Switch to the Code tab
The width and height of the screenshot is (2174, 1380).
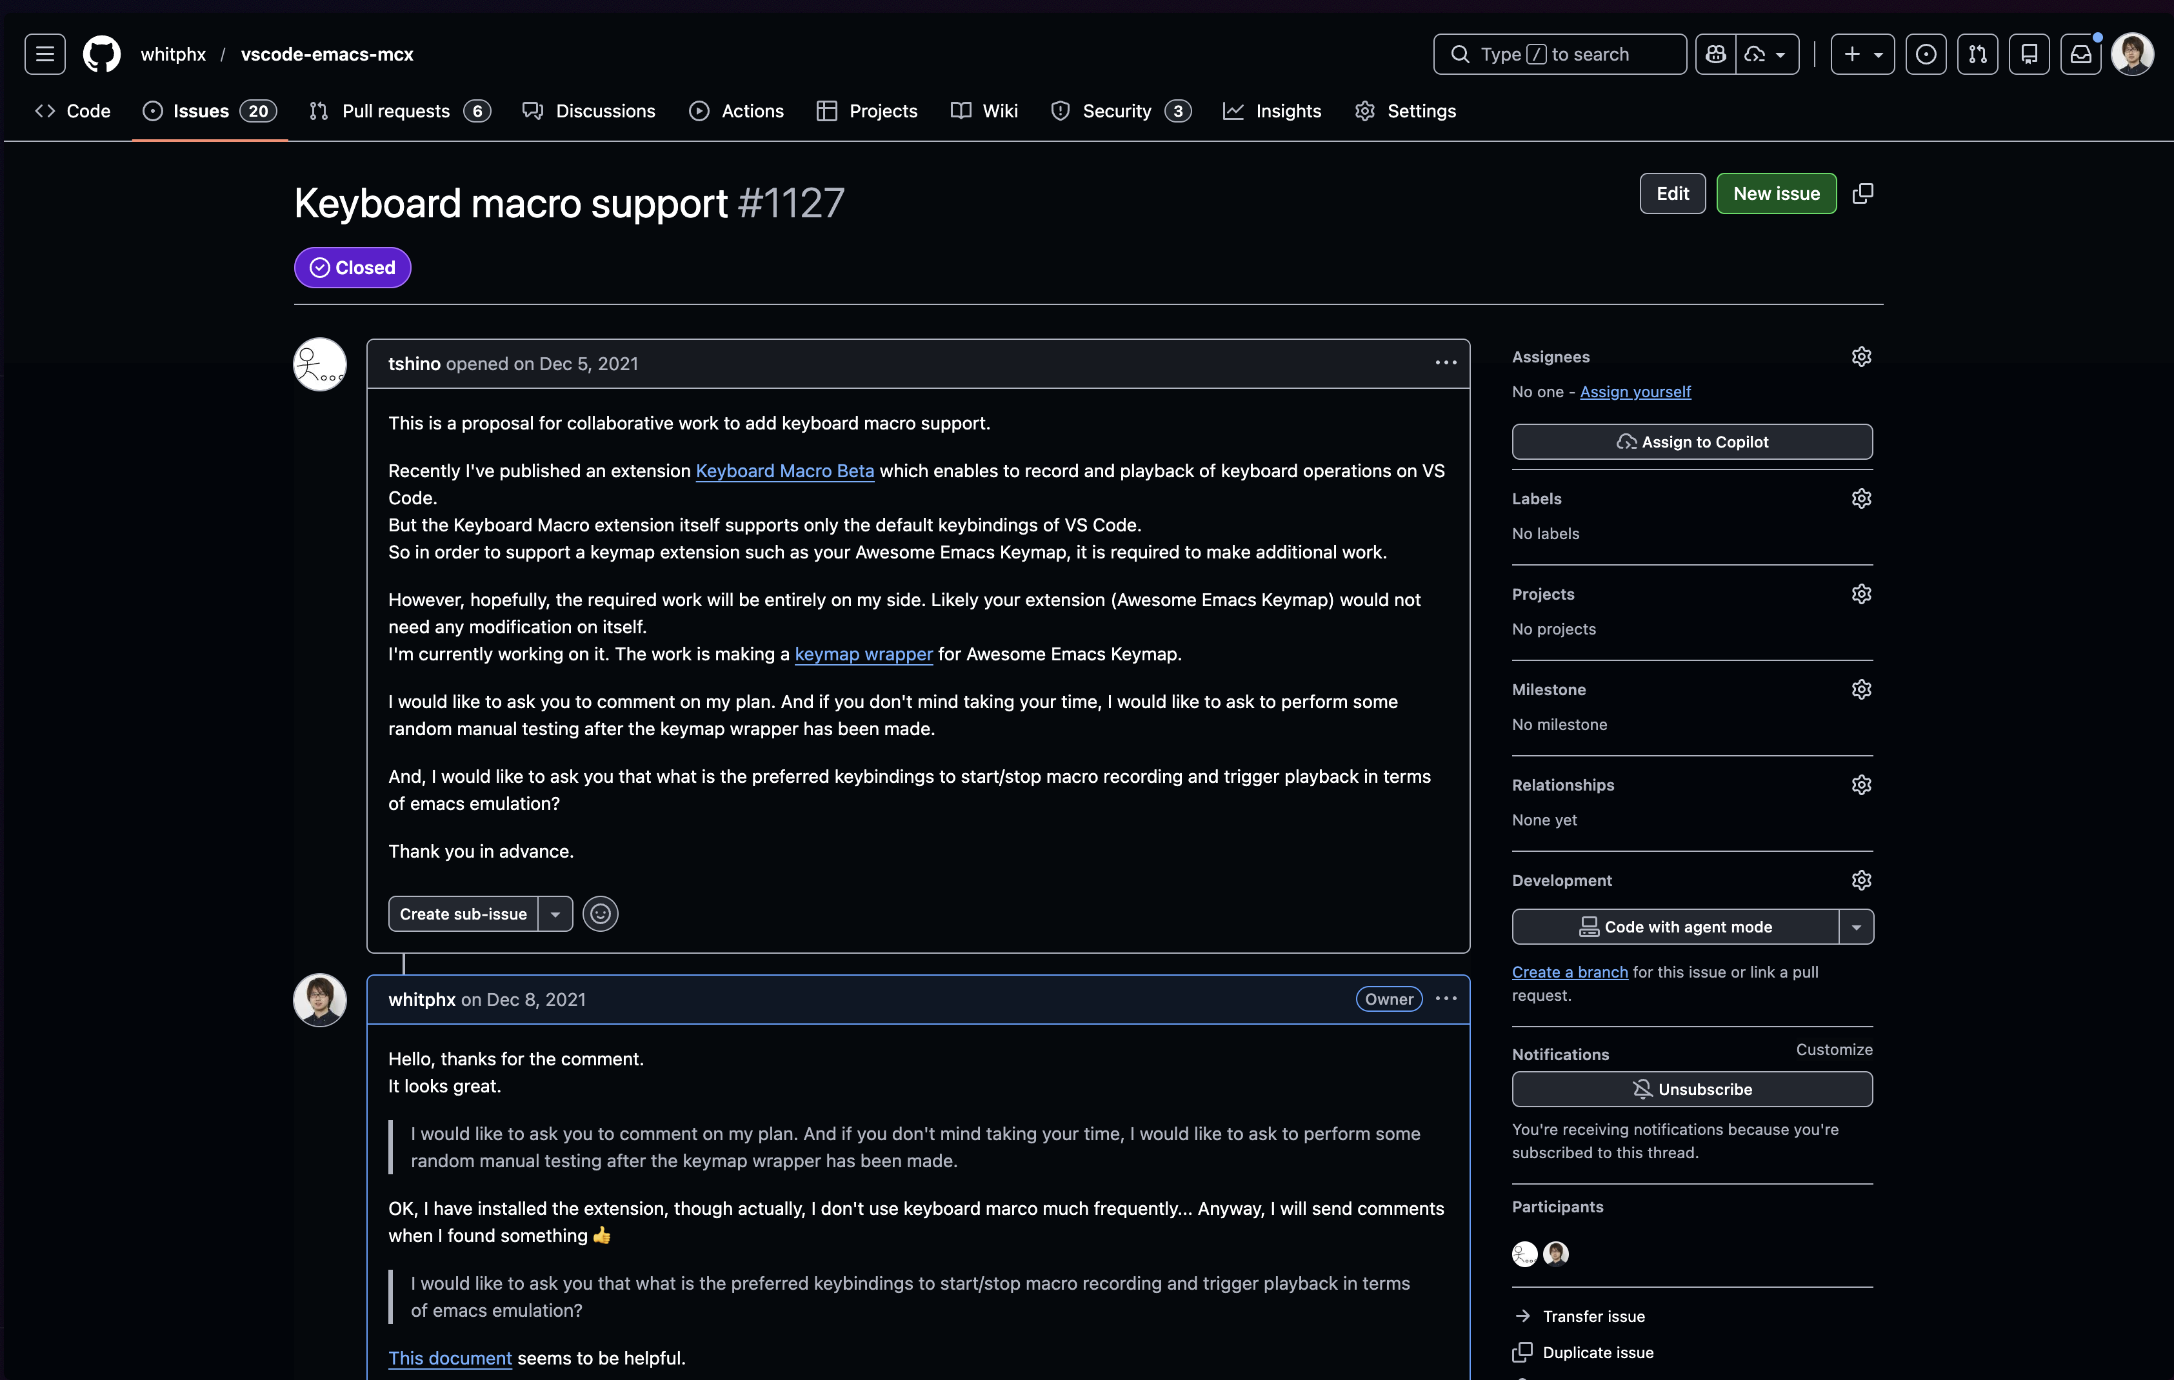pos(72,111)
